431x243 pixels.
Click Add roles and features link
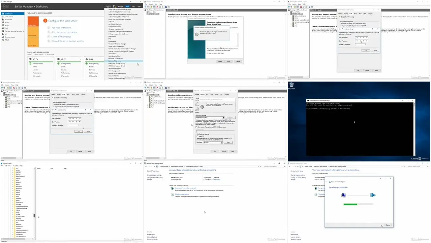61,28
